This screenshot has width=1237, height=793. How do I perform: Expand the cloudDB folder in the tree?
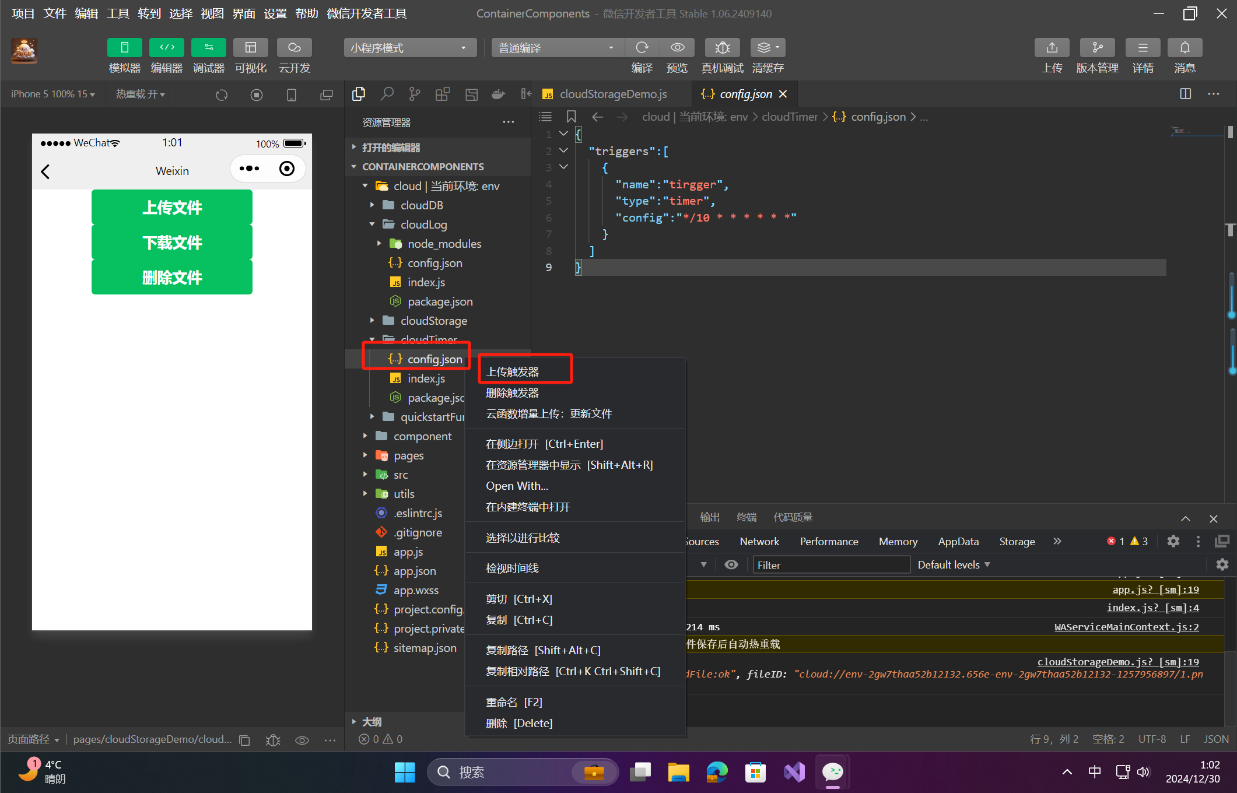pyautogui.click(x=421, y=205)
